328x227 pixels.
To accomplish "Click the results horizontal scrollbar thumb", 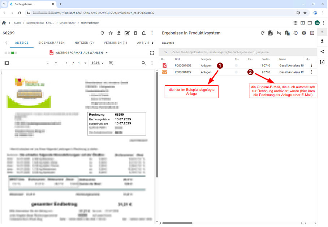I will 177,223.
